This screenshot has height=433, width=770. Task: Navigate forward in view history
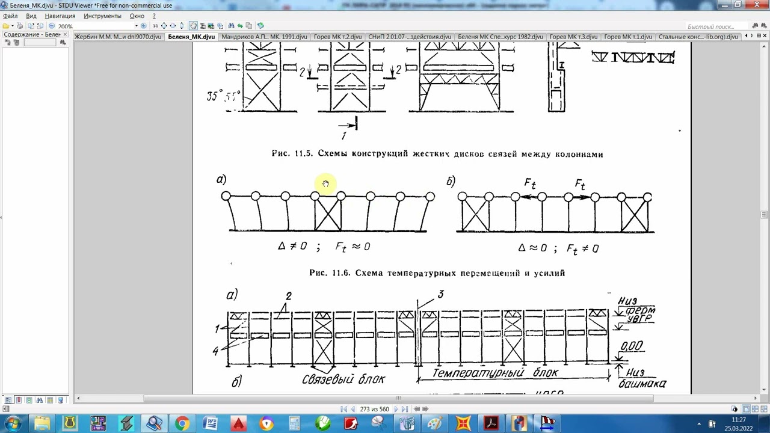pyautogui.click(x=425, y=409)
